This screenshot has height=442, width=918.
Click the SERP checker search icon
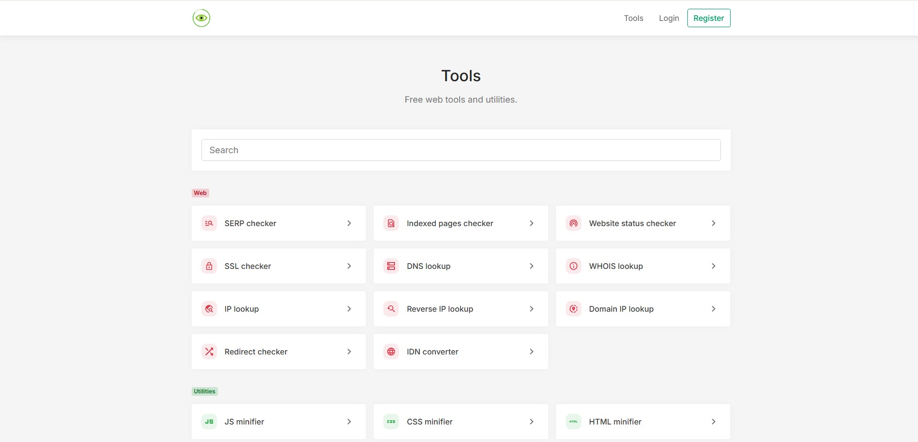[209, 223]
